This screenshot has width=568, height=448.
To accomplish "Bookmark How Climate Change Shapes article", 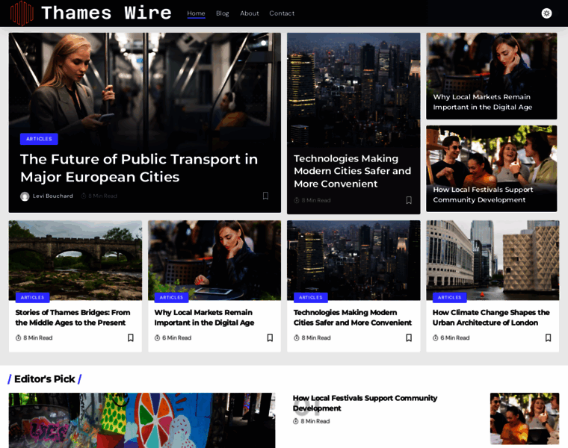I will [548, 337].
